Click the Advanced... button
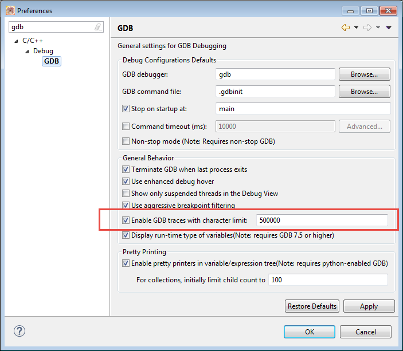Screen dimensions: 403x351 pos(365,127)
